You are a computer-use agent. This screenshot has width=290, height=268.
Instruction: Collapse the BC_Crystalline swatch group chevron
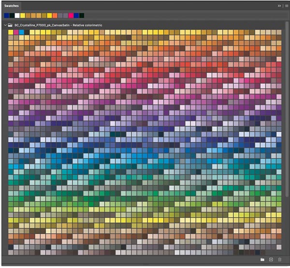pyautogui.click(x=5, y=25)
